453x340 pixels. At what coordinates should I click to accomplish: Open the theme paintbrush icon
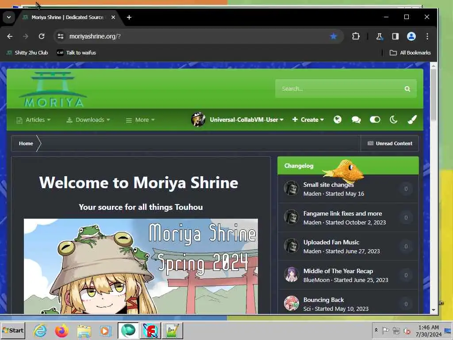click(412, 120)
